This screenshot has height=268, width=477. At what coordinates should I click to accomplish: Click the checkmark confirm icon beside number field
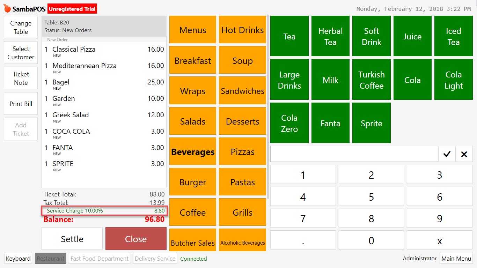pyautogui.click(x=447, y=154)
